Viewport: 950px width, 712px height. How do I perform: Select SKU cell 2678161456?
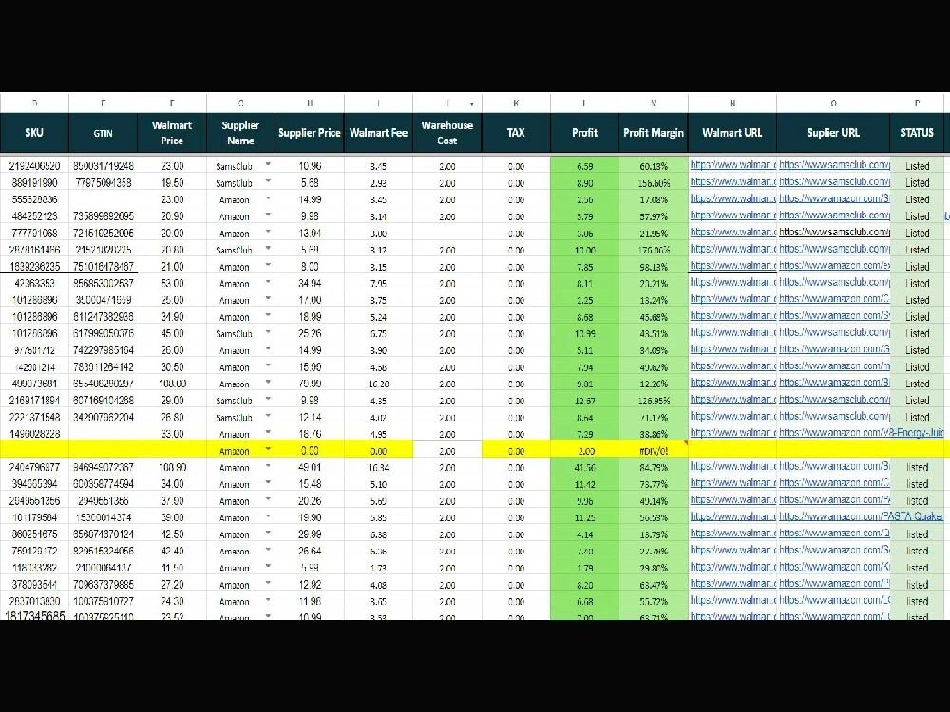(34, 250)
